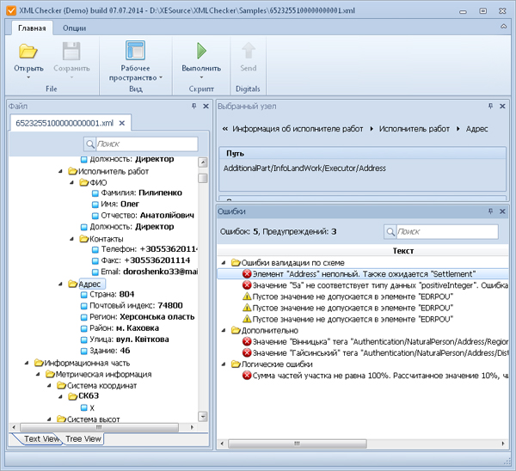The image size is (516, 471).
Task: Collapse the Логические ошибки group
Action: tap(225, 364)
